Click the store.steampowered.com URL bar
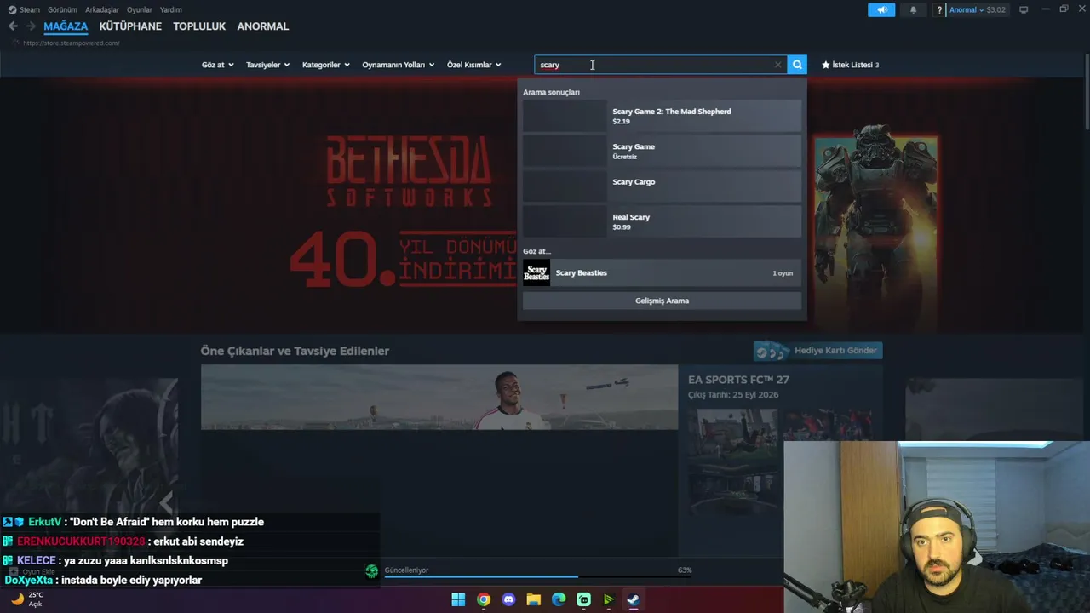The width and height of the screenshot is (1090, 613). (x=72, y=43)
